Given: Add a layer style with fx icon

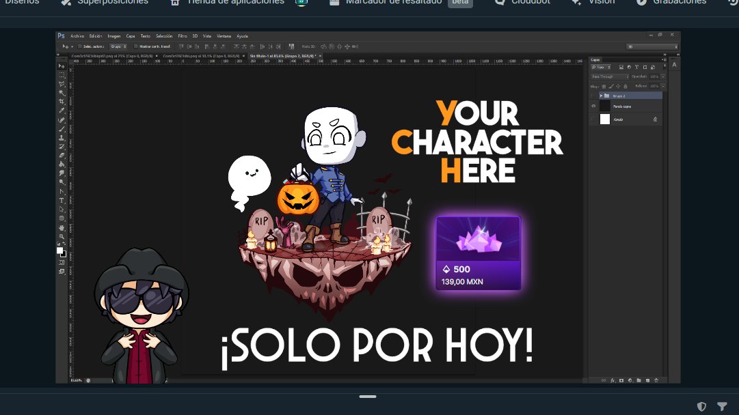Looking at the screenshot, I should 613,380.
